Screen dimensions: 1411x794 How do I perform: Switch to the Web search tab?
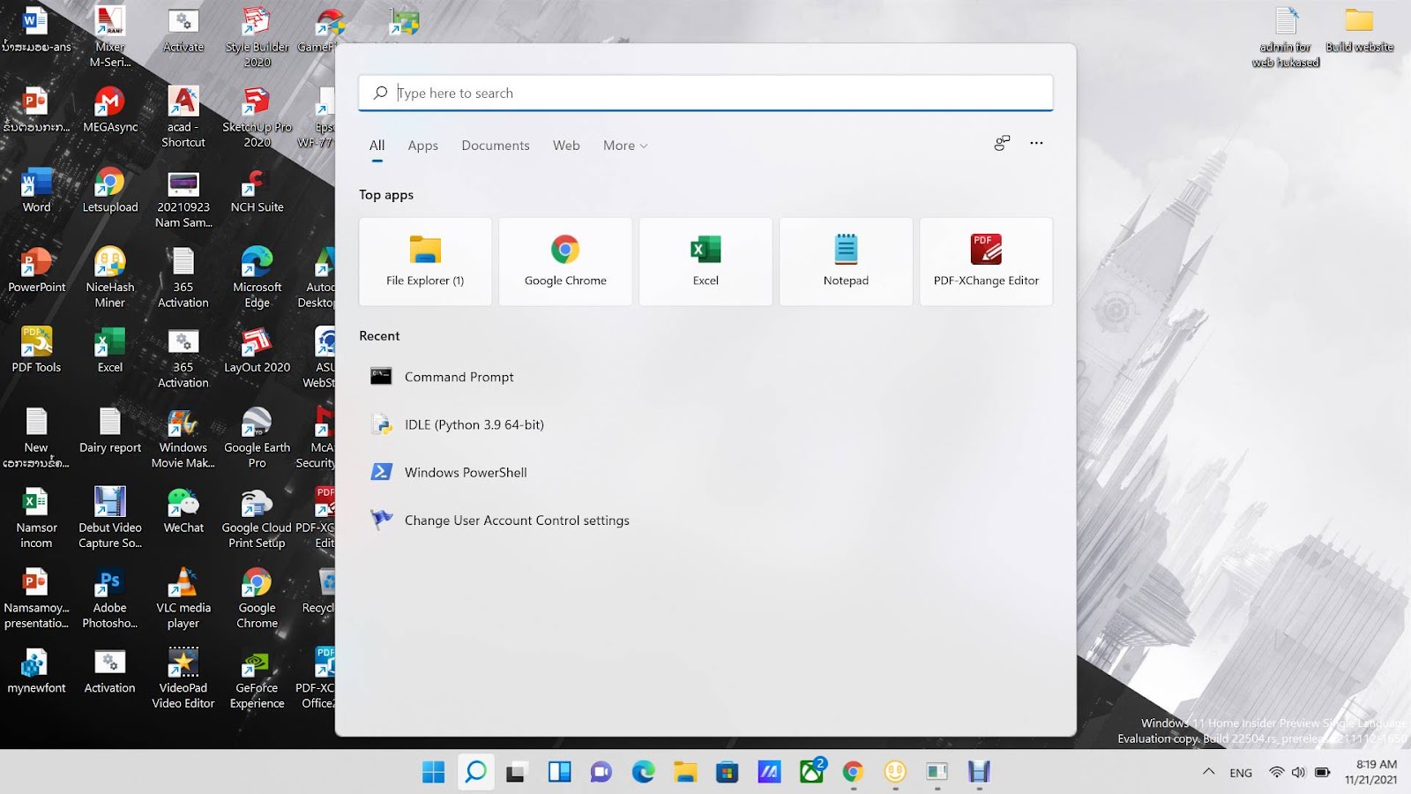566,146
